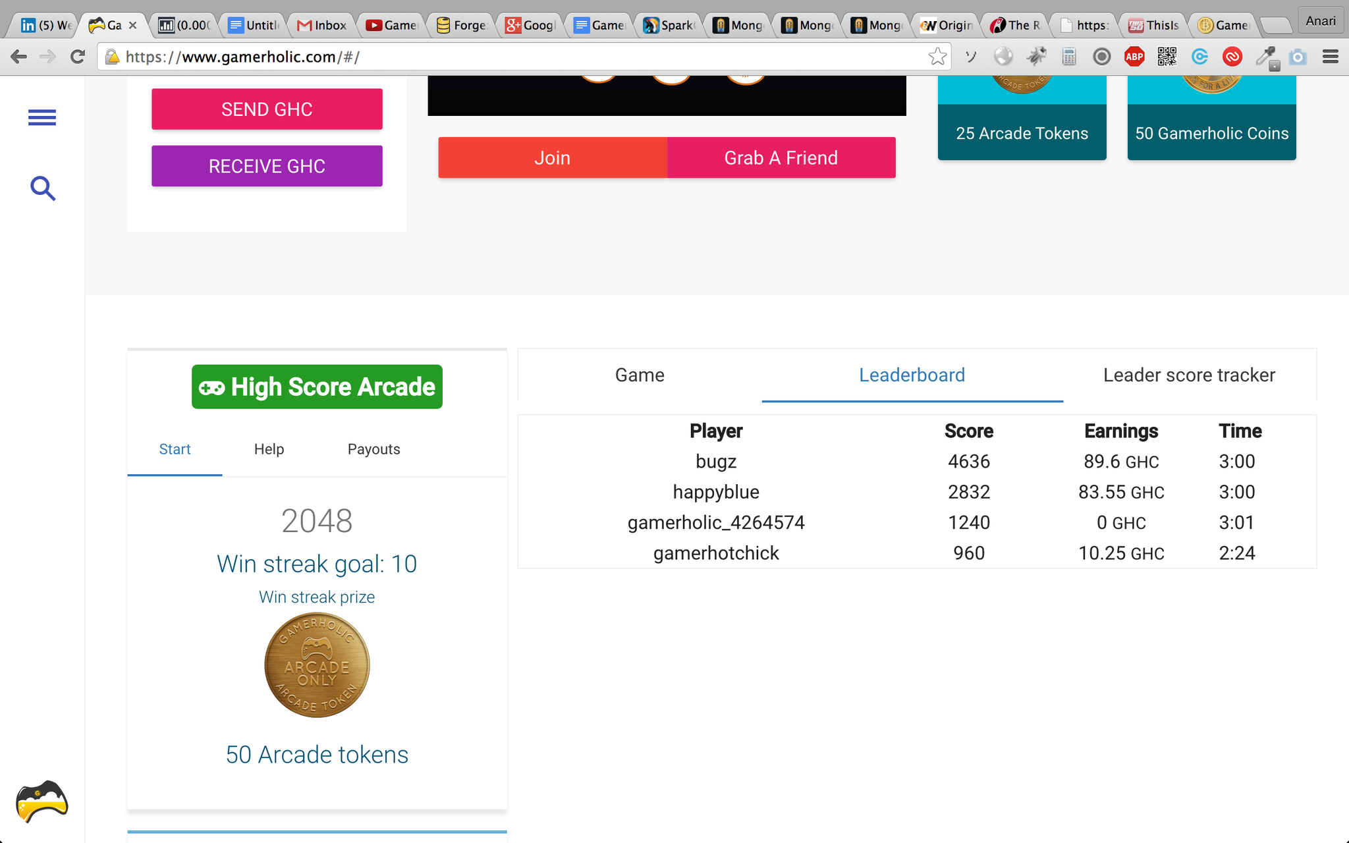Click the blue search magnifier icon

coord(43,188)
